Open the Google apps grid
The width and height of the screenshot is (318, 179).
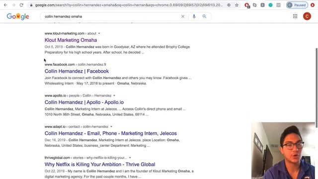pyautogui.click(x=295, y=16)
